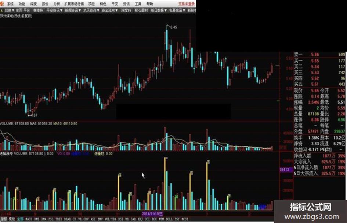Screen dimensions: 347x223
Task: Select the 全部 indicator filter tab
Action: pyautogui.click(x=20, y=219)
